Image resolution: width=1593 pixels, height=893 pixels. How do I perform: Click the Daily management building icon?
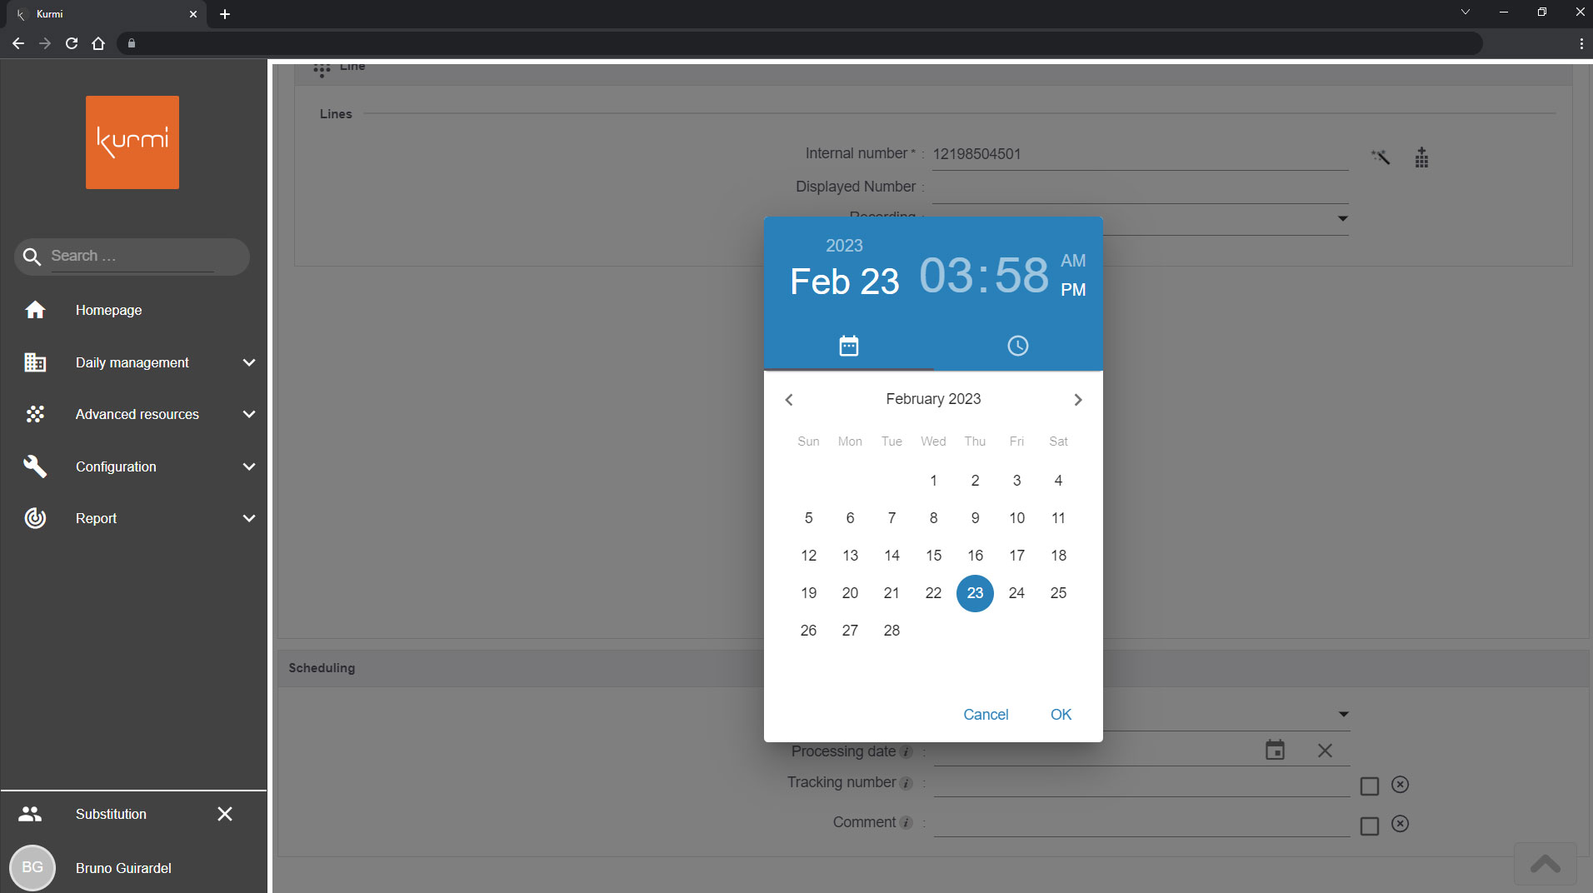click(35, 362)
